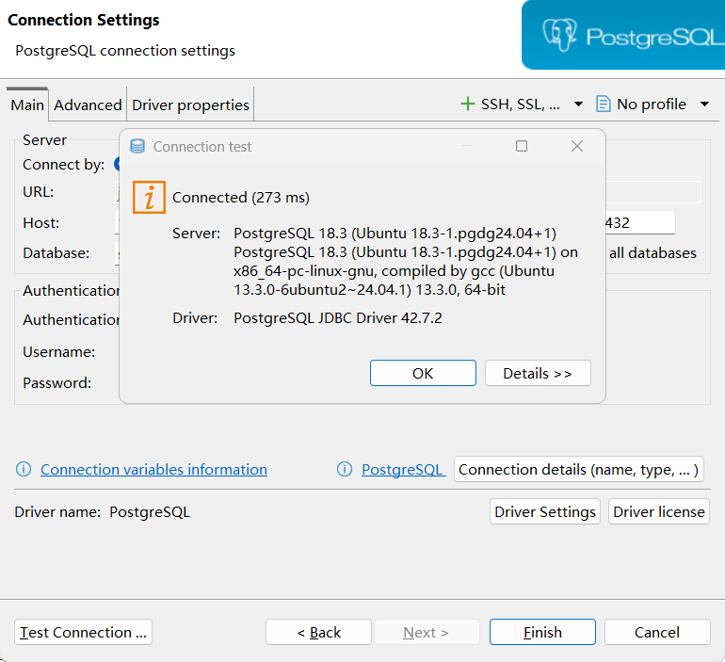Click the SSH, SSL, ... label
Viewport: 725px width, 662px height.
point(520,104)
